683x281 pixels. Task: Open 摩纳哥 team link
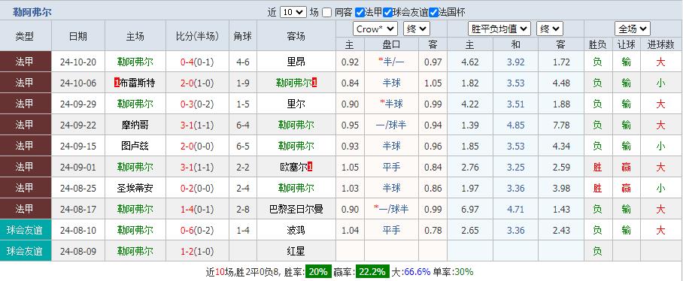click(x=135, y=125)
